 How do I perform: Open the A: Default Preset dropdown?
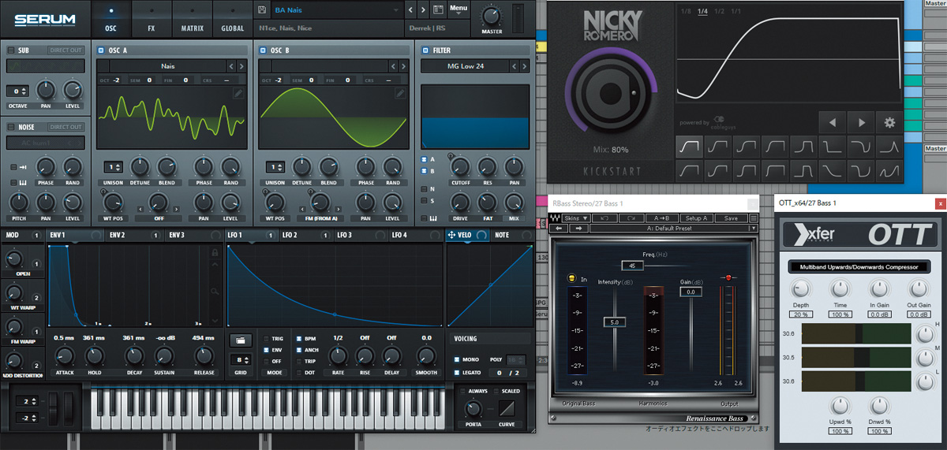click(673, 229)
